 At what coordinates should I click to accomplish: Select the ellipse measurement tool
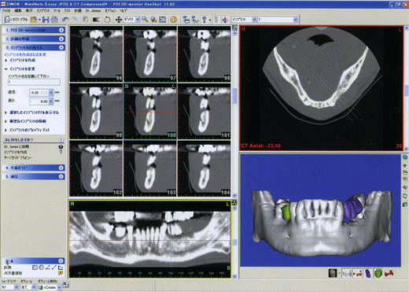[41, 268]
